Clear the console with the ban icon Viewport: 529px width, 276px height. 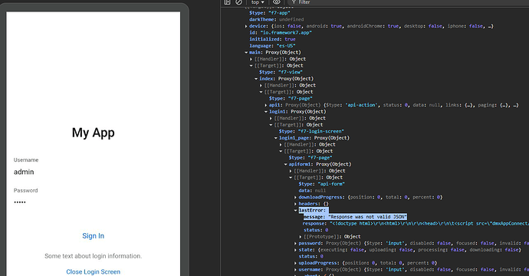pyautogui.click(x=238, y=2)
